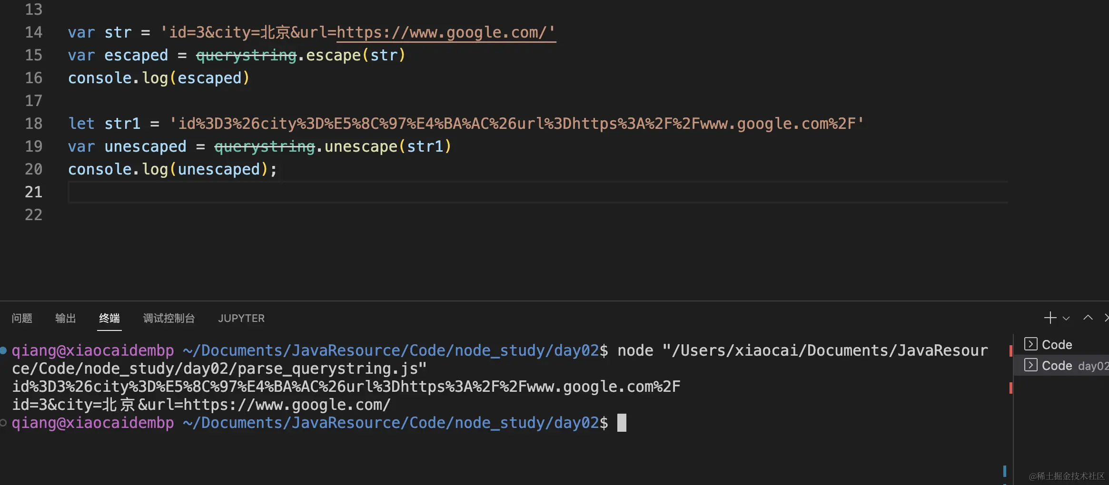Viewport: 1109px width, 485px height.
Task: Maximize the panel with the up chevron
Action: 1088,318
